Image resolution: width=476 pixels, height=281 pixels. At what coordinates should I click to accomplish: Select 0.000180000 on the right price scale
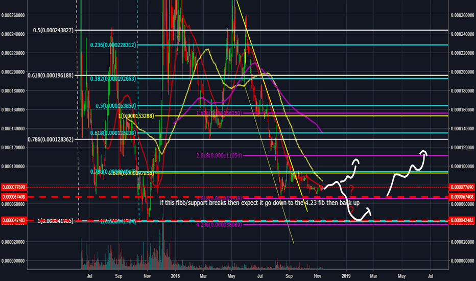[462, 91]
